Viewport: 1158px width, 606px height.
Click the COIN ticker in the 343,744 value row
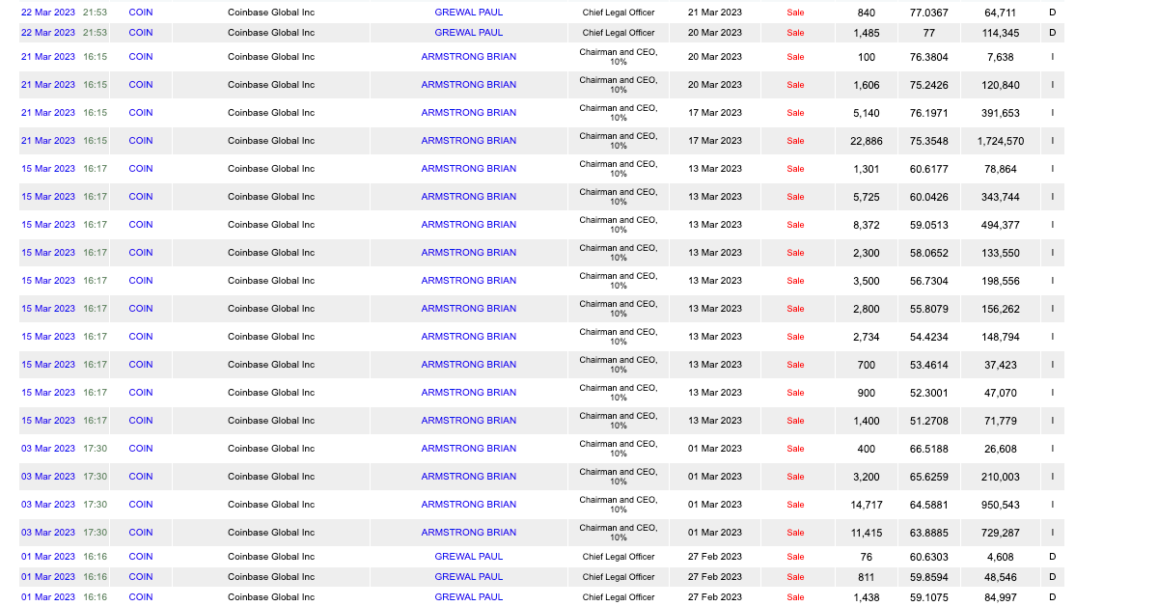point(141,197)
